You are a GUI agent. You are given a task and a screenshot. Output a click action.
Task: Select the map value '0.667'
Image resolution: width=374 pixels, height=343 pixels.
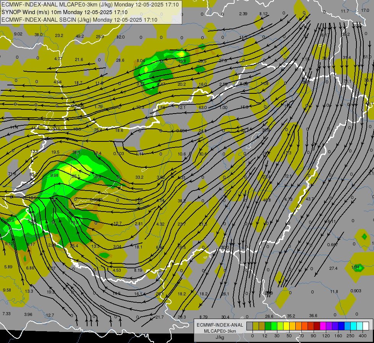(332, 245)
